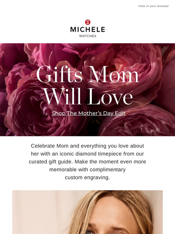Click the Will Love headline line
The width and height of the screenshot is (175, 234).
88,96
